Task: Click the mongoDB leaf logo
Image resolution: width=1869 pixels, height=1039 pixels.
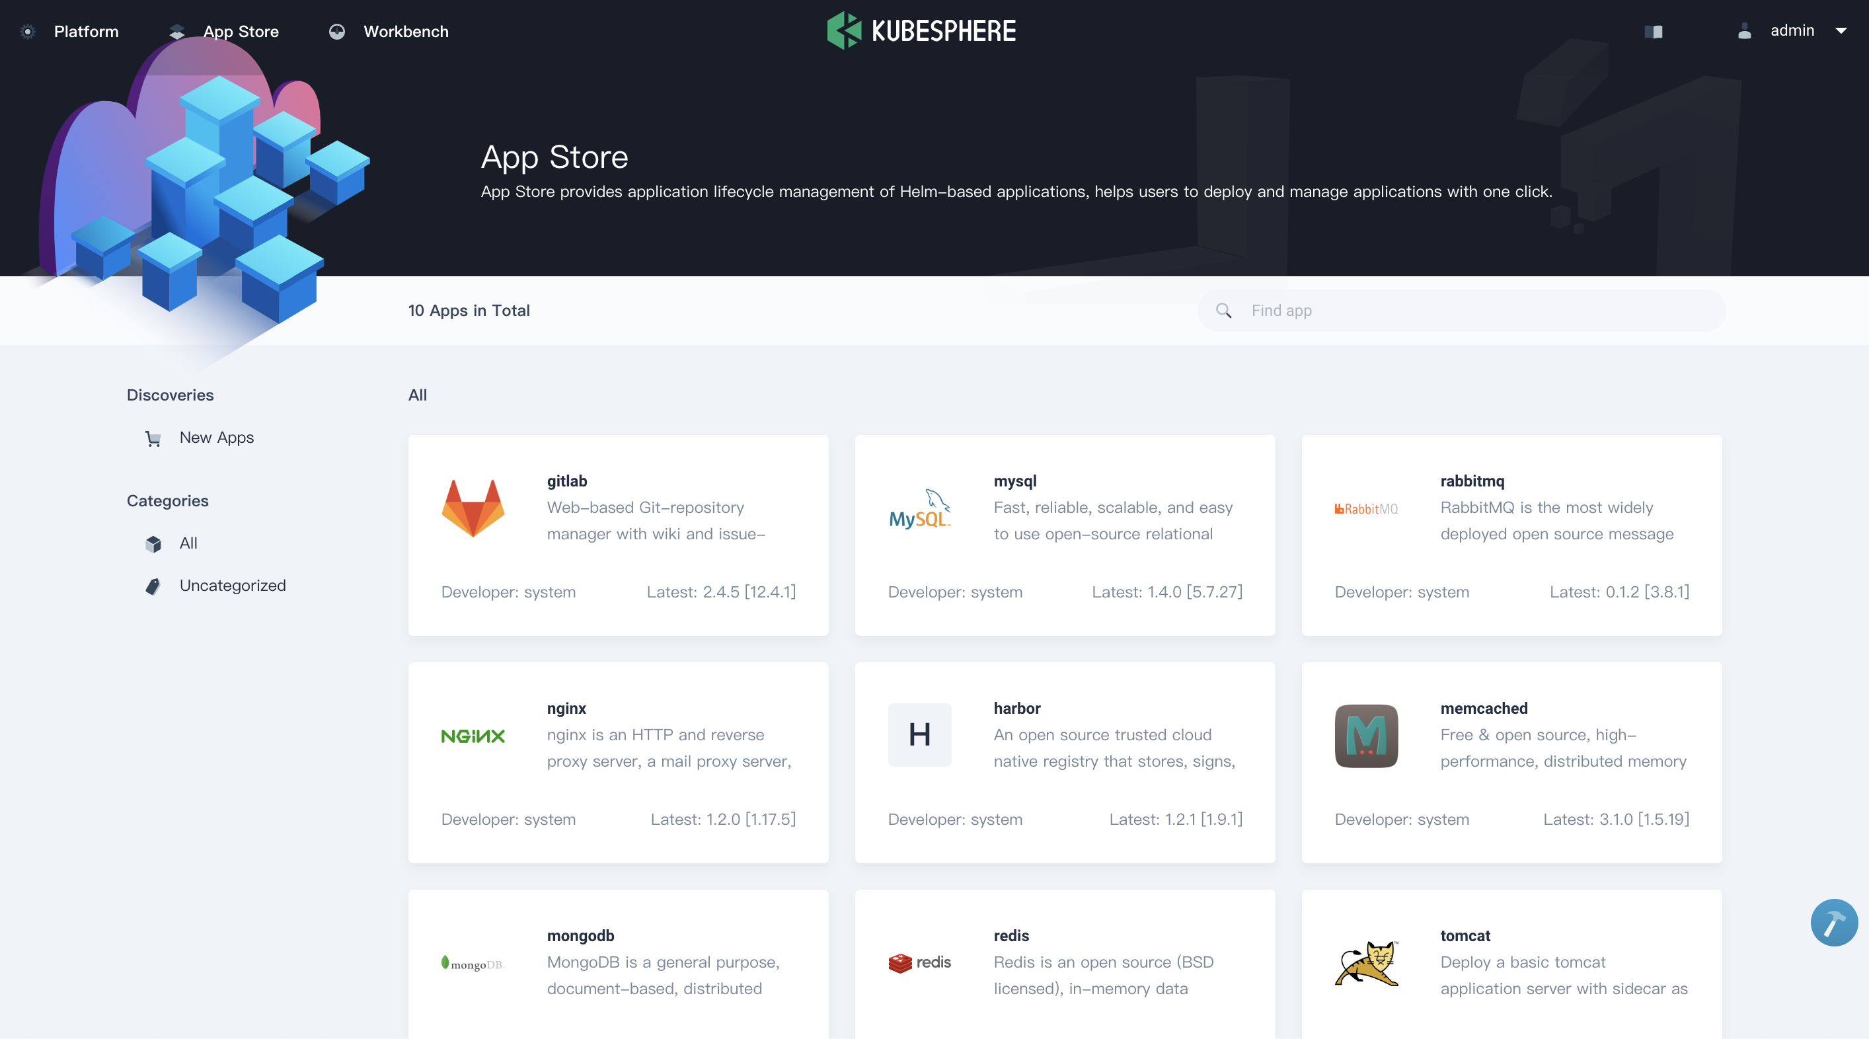Action: pos(473,963)
